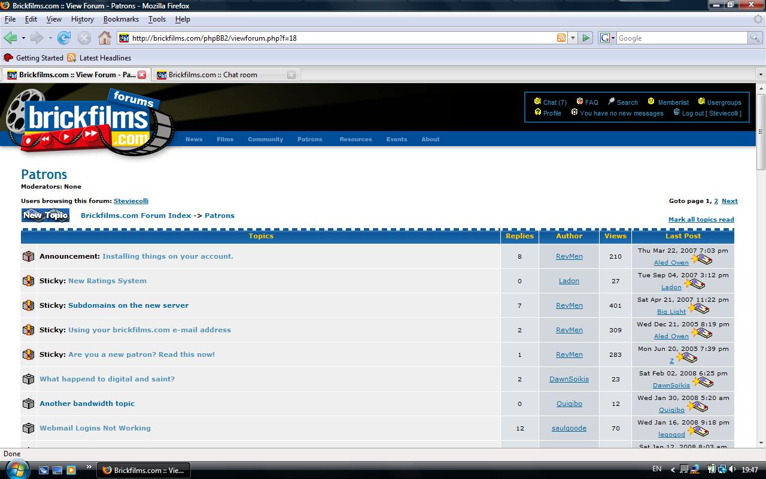766x479 pixels.
Task: Open the Patrons navigation menu item
Action: click(309, 139)
